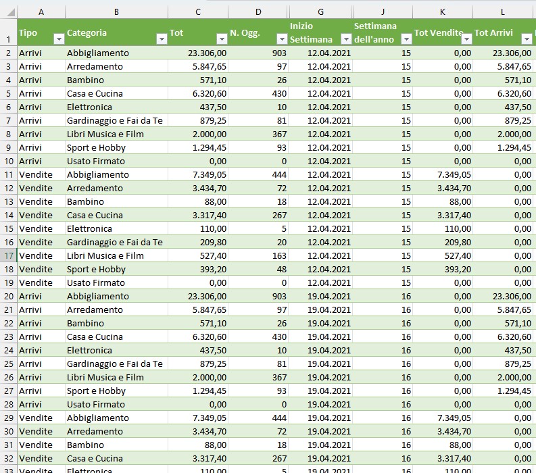Select row 1 header
The width and height of the screenshot is (536, 473).
click(9, 32)
